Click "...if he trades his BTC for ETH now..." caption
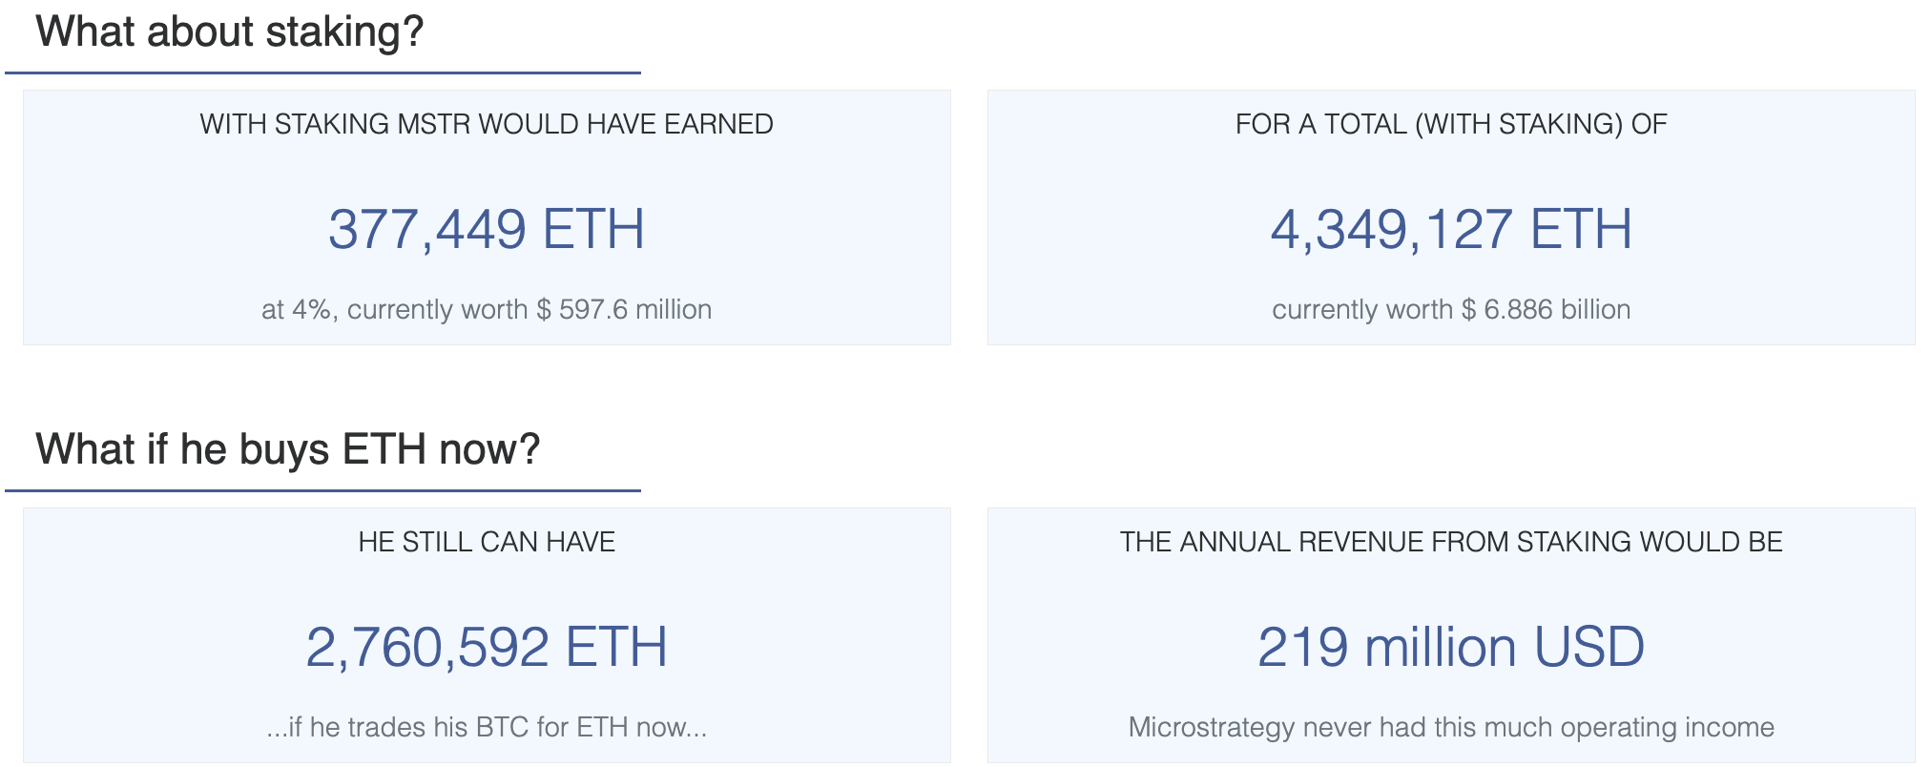This screenshot has width=1931, height=767. click(487, 727)
